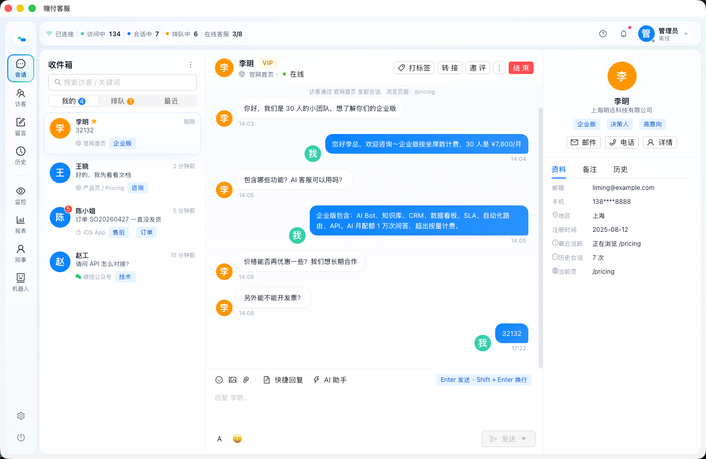This screenshot has height=459, width=706.
Task: Click the 企业版 tag on 李明 row
Action: [x=123, y=143]
